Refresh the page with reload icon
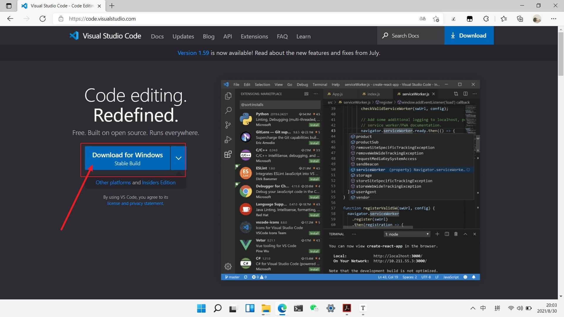 [x=43, y=19]
